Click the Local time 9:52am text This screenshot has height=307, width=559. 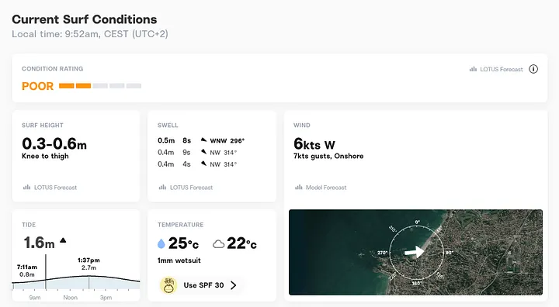(x=90, y=34)
